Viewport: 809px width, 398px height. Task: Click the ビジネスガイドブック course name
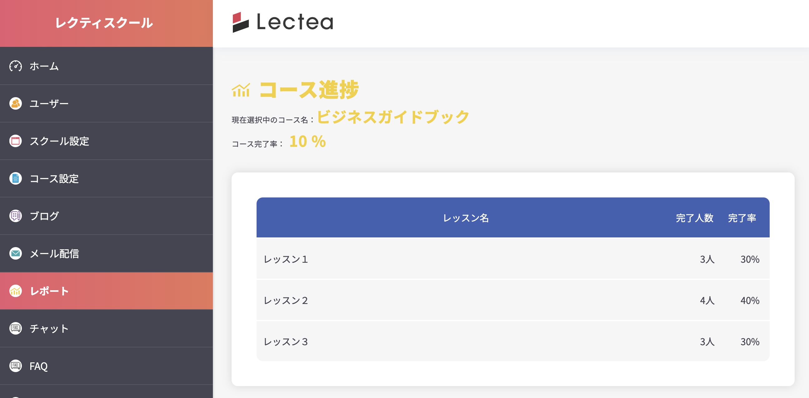tap(393, 117)
